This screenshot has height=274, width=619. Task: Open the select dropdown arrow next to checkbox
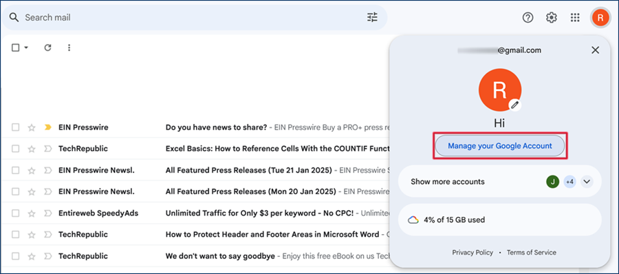[x=26, y=48]
